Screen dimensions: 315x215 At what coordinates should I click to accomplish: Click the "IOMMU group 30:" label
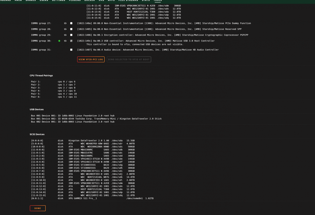click(x=41, y=40)
